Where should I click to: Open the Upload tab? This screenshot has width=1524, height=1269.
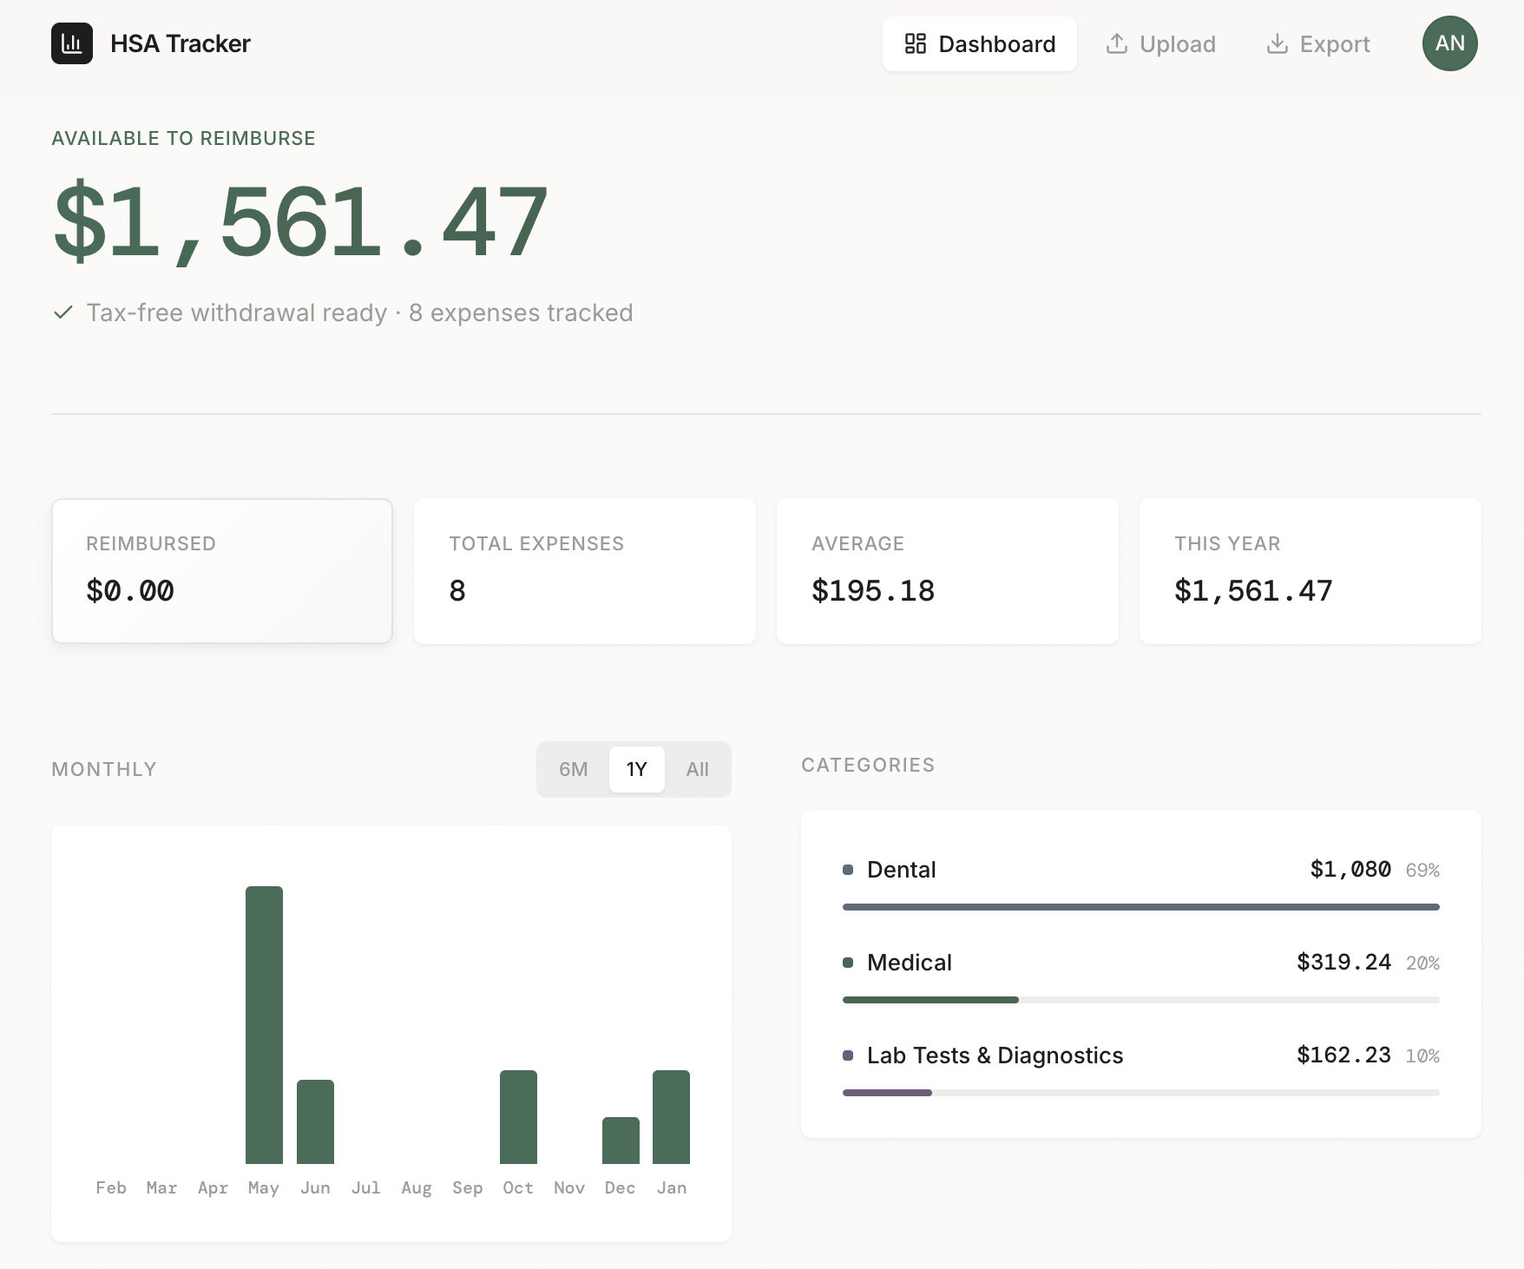click(1160, 43)
